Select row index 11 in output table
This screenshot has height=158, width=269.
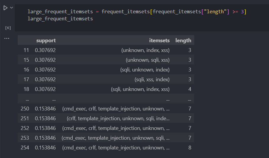point(26,50)
